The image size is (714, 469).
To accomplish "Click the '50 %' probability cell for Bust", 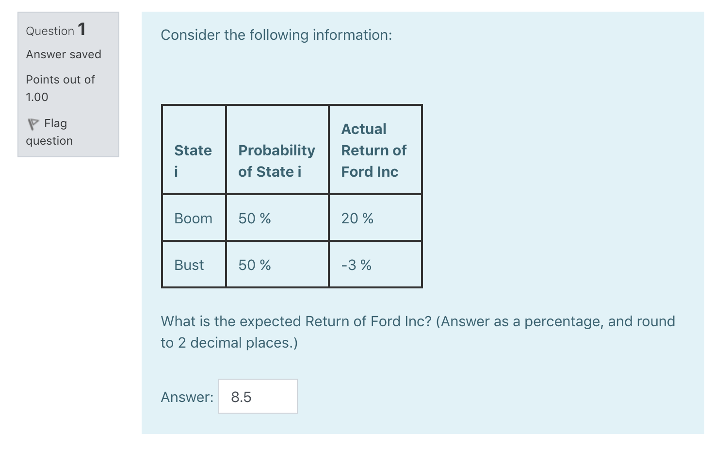I will [x=254, y=265].
